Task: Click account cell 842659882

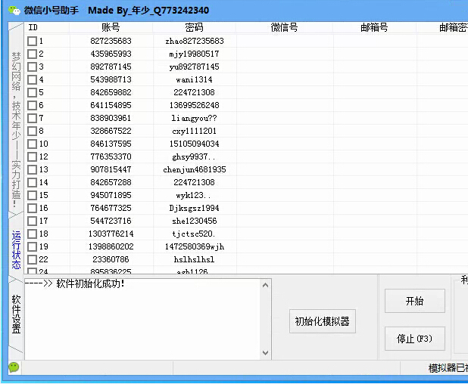Action: click(x=111, y=92)
